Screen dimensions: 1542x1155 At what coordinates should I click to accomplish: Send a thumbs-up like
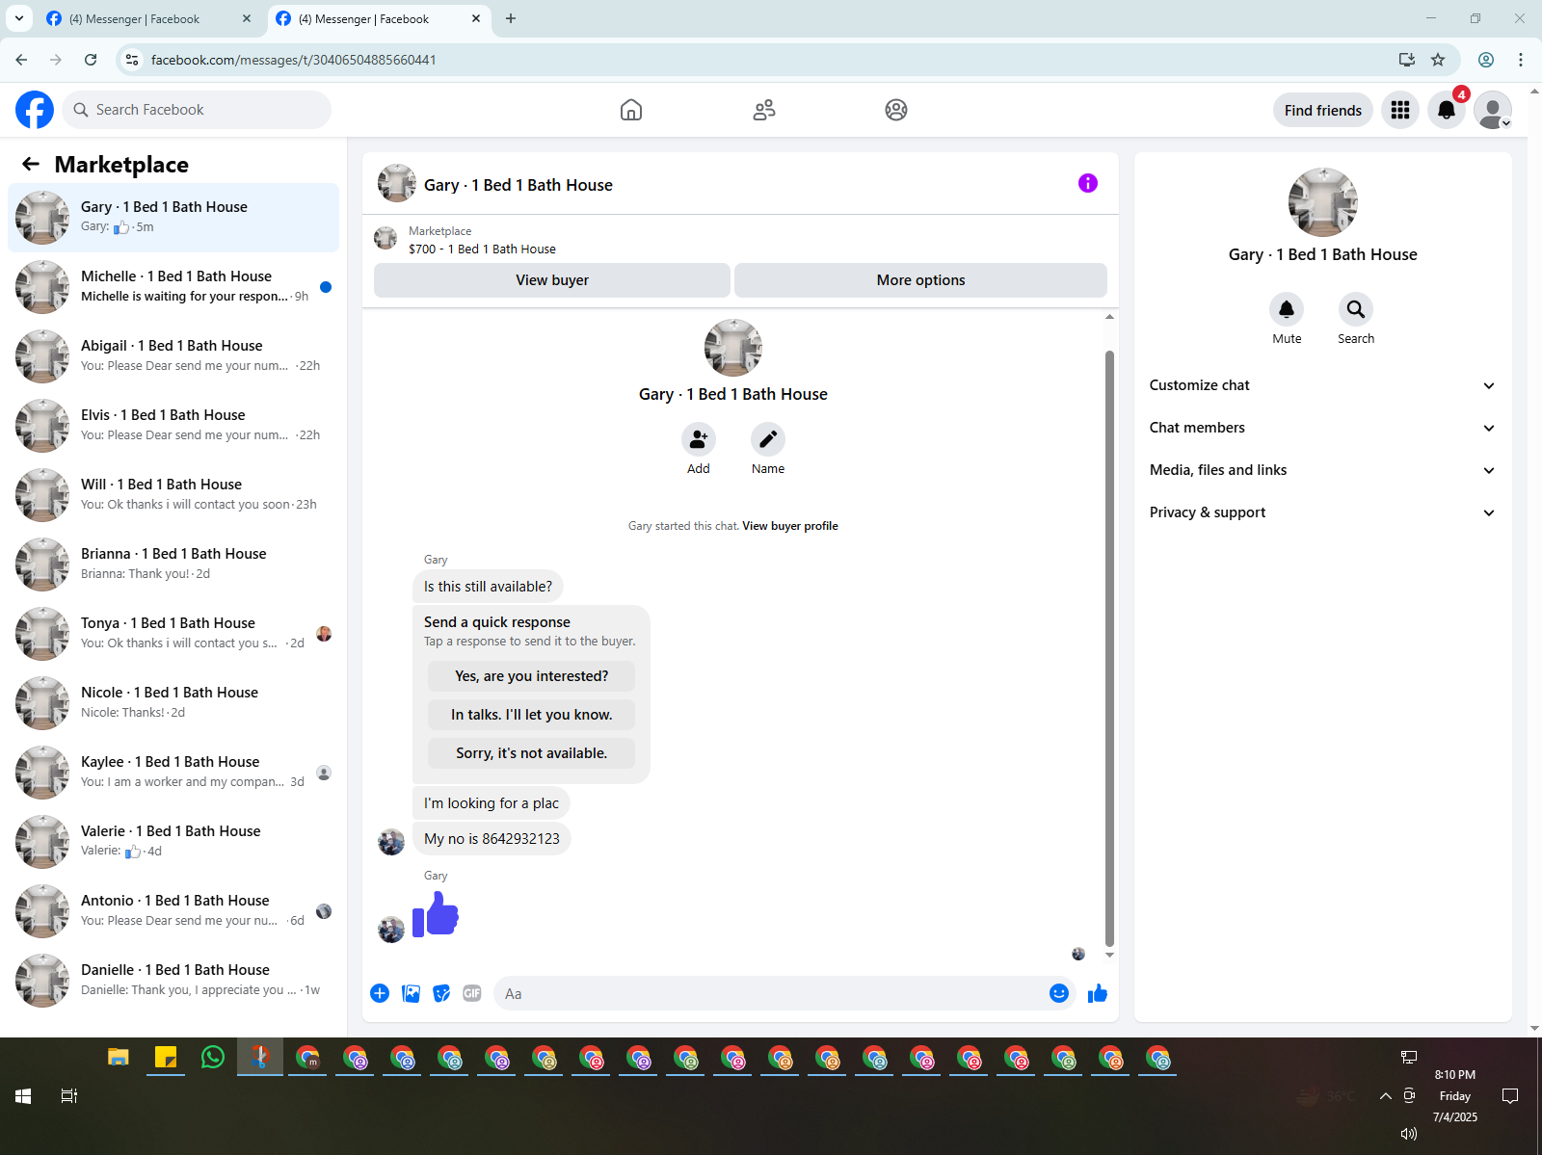[1098, 993]
